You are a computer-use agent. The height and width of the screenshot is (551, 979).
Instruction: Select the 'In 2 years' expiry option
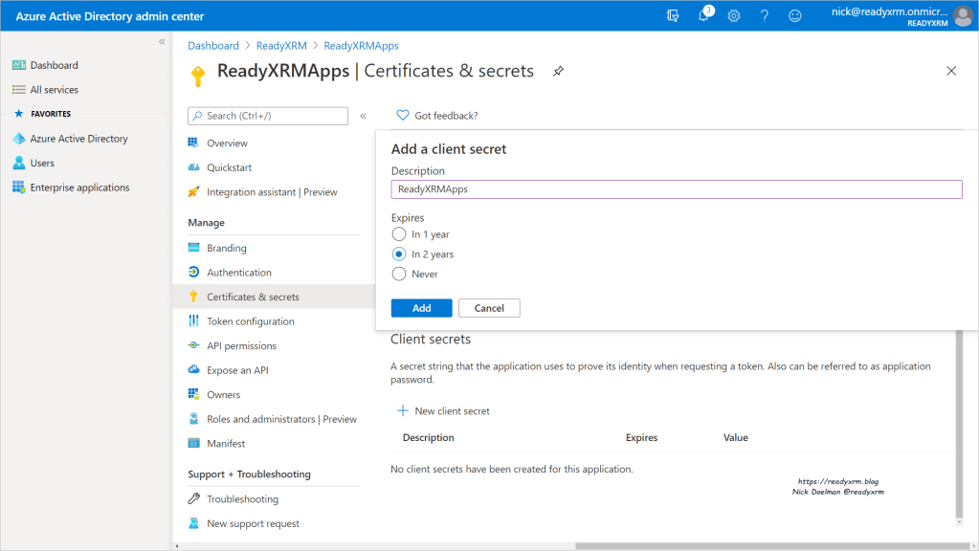[x=399, y=254]
